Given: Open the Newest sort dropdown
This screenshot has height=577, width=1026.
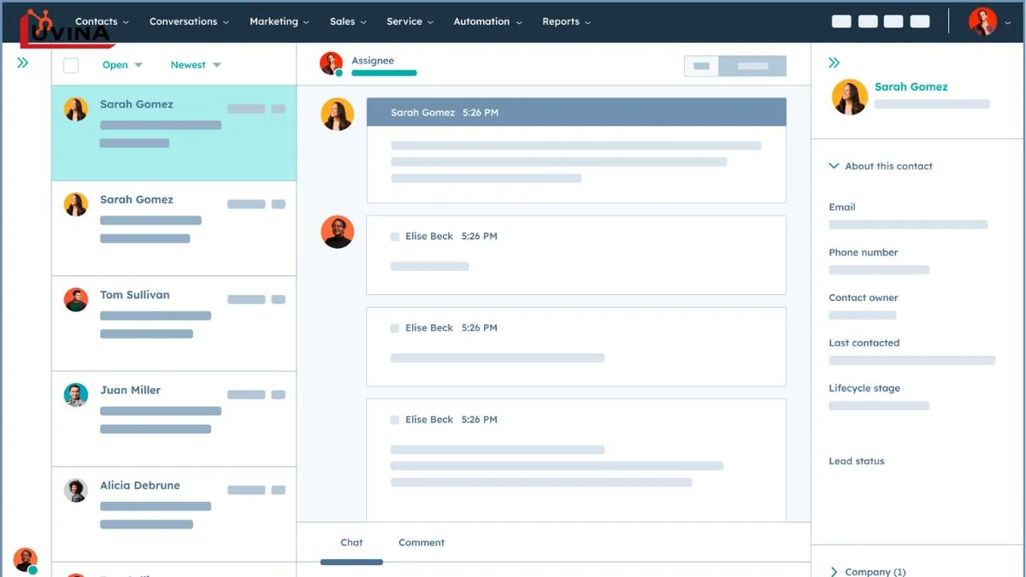Looking at the screenshot, I should click(195, 65).
